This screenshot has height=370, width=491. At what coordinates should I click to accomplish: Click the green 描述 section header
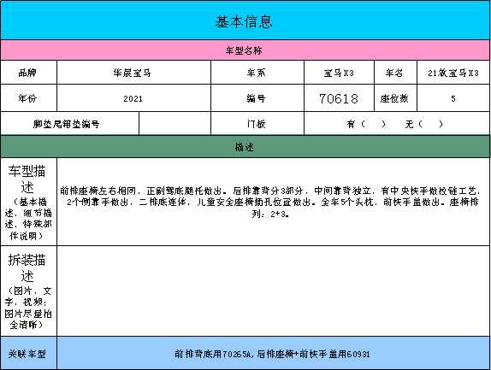245,147
